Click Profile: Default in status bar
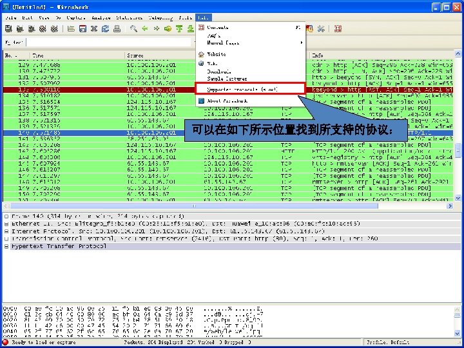The height and width of the screenshot is (348, 464). (388, 342)
